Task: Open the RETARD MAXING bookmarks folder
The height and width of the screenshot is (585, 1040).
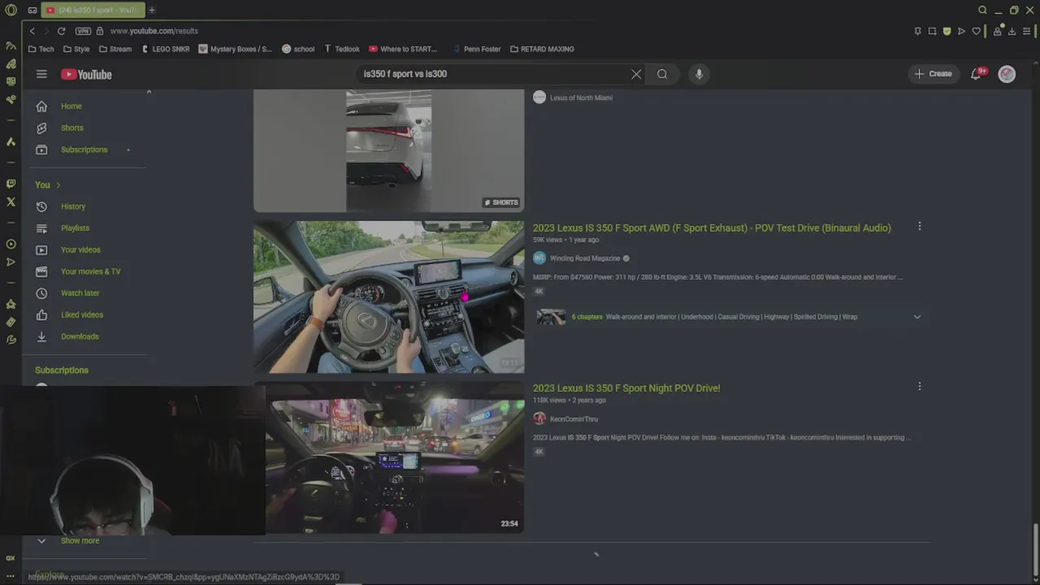Action: (542, 49)
